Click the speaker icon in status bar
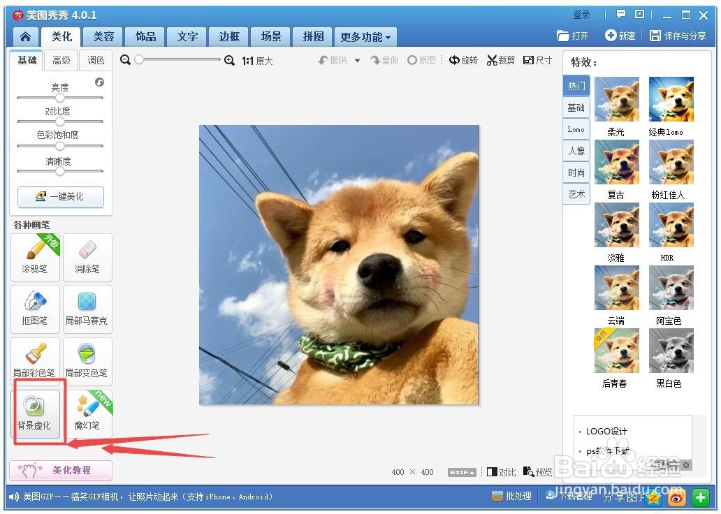The image size is (721, 514). tap(14, 497)
